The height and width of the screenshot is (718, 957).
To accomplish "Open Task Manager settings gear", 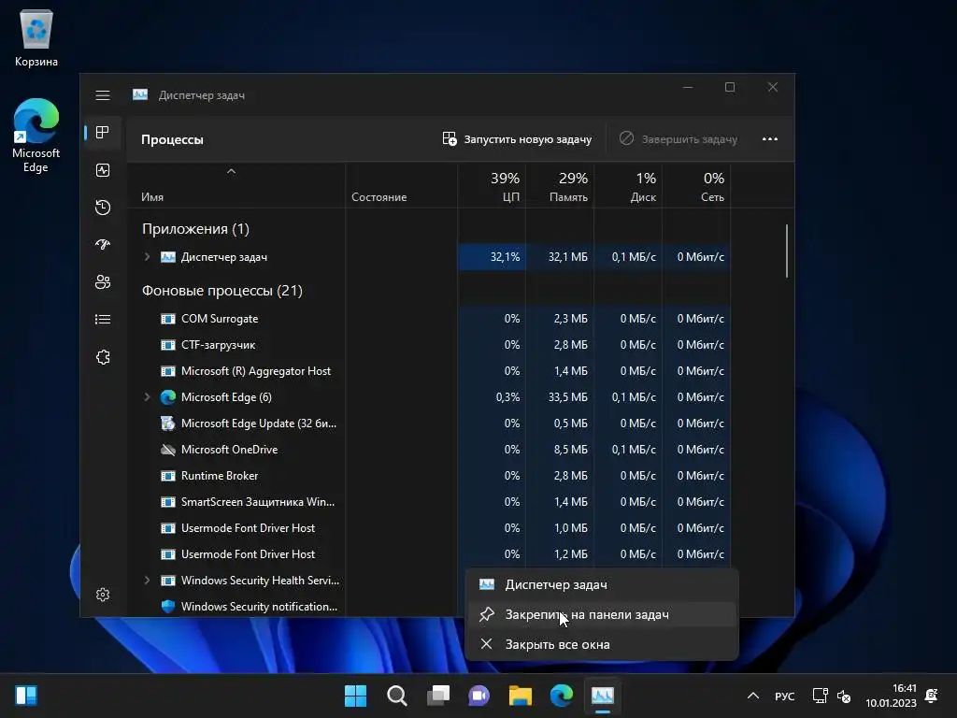I will click(x=103, y=594).
